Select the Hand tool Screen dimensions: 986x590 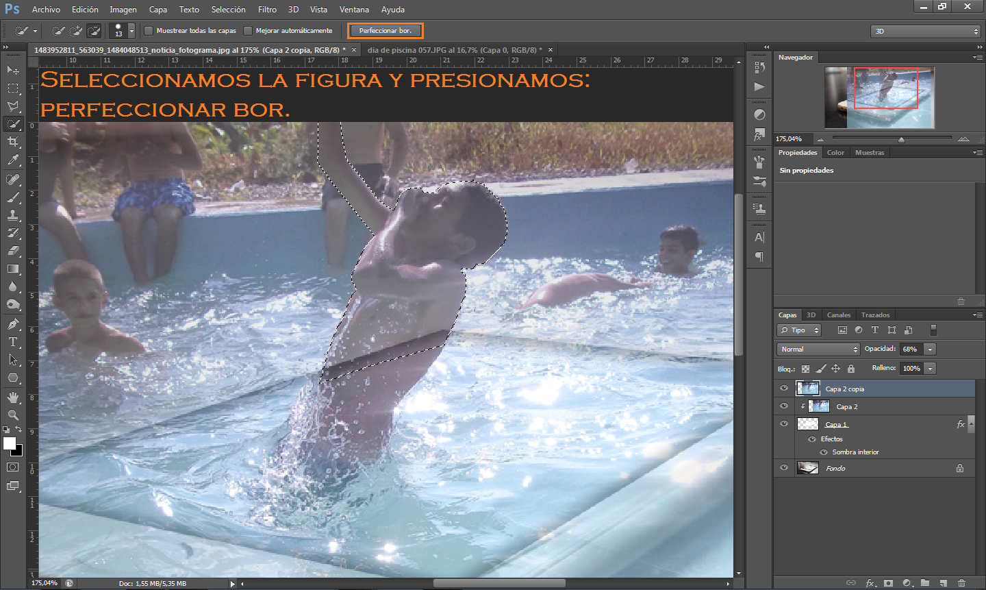13,397
